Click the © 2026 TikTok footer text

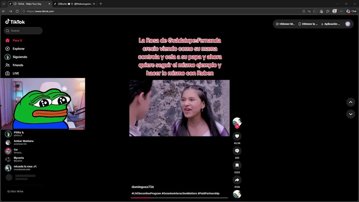[x=15, y=191]
